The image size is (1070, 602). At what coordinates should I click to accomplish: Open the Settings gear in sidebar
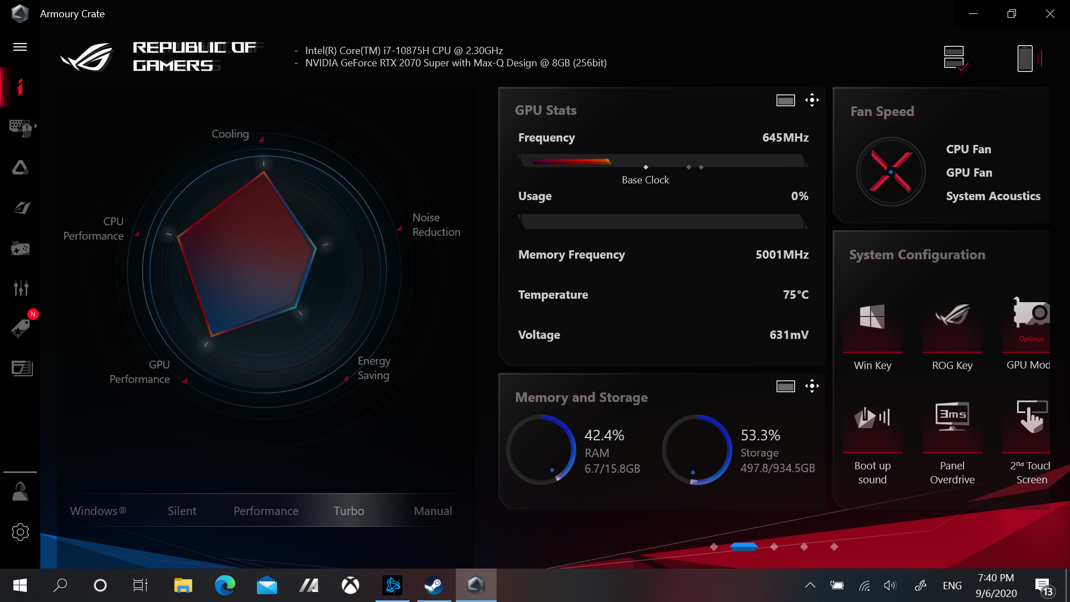coord(20,532)
